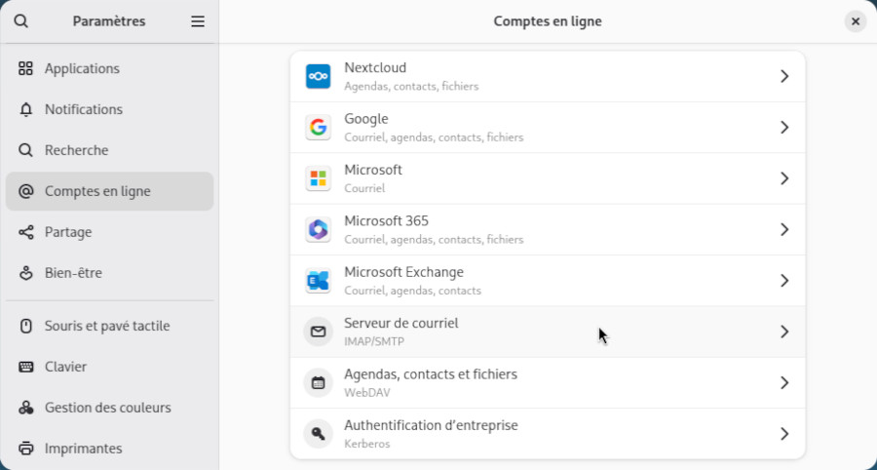The height and width of the screenshot is (470, 877).
Task: Open the hamburger menu next to Paramètres
Action: coord(198,21)
